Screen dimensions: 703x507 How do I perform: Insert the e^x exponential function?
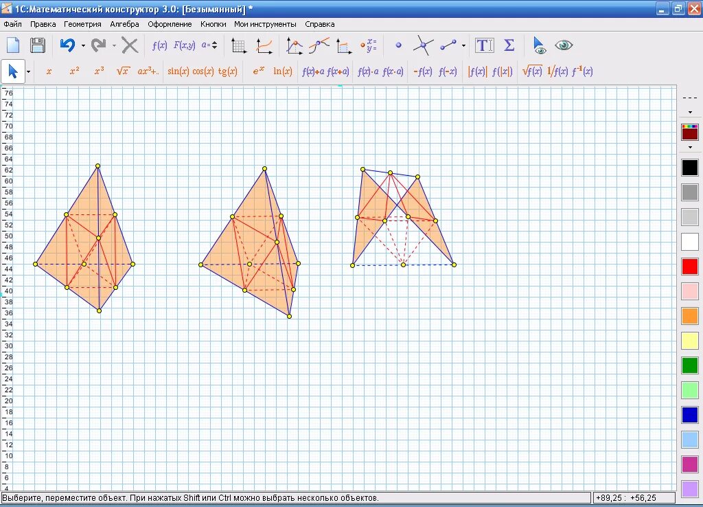pyautogui.click(x=258, y=71)
